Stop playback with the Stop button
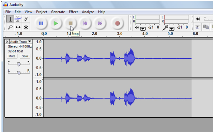 coord(71,23)
